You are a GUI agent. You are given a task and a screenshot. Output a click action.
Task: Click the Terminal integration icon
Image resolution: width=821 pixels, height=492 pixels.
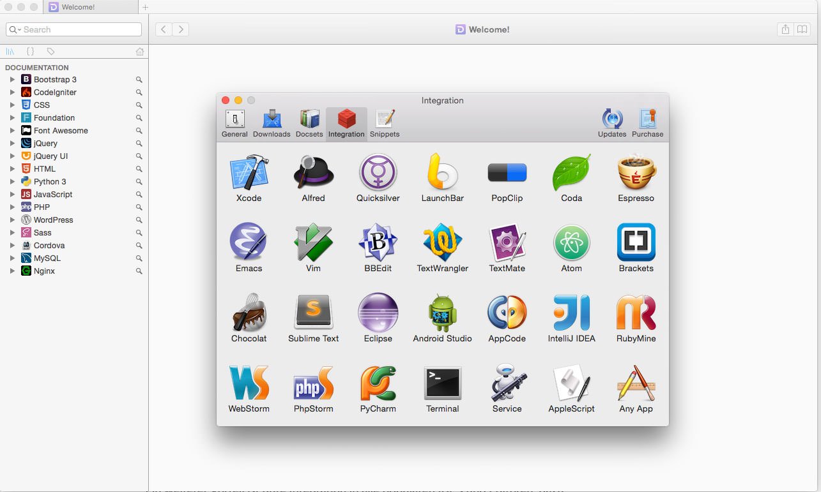coord(442,383)
